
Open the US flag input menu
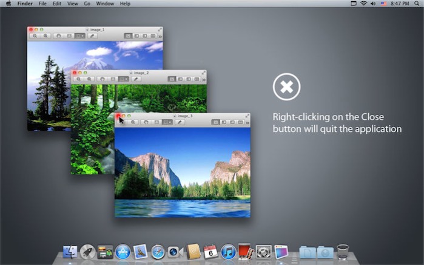[383, 4]
